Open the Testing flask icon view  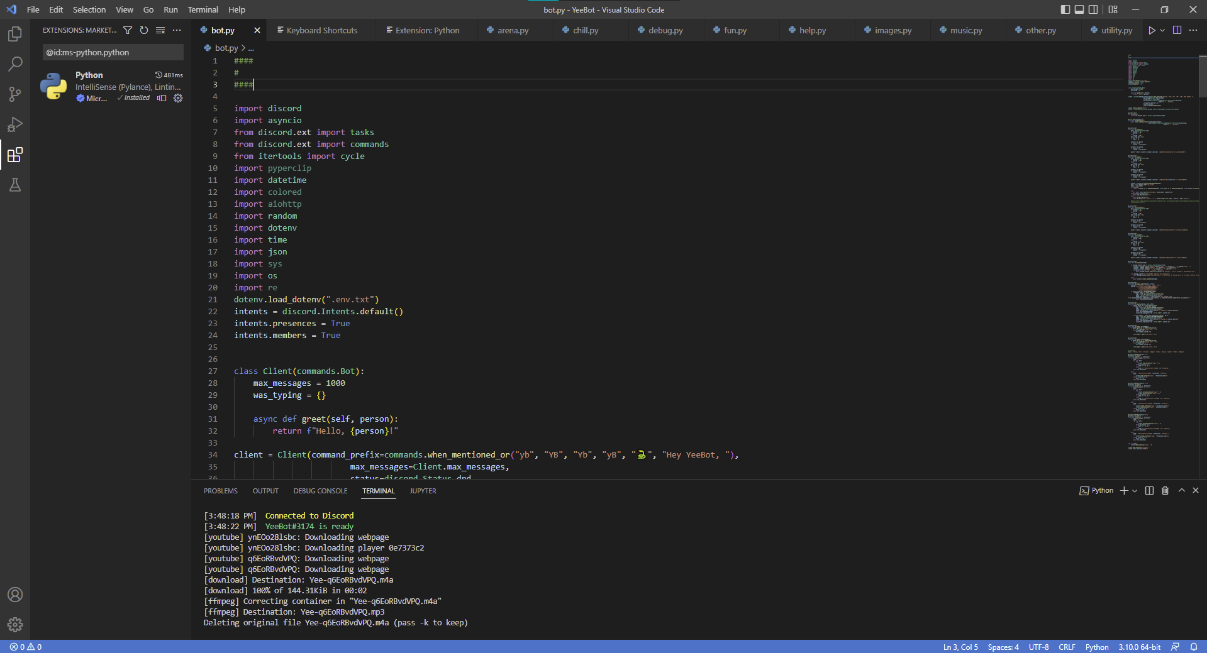point(15,185)
